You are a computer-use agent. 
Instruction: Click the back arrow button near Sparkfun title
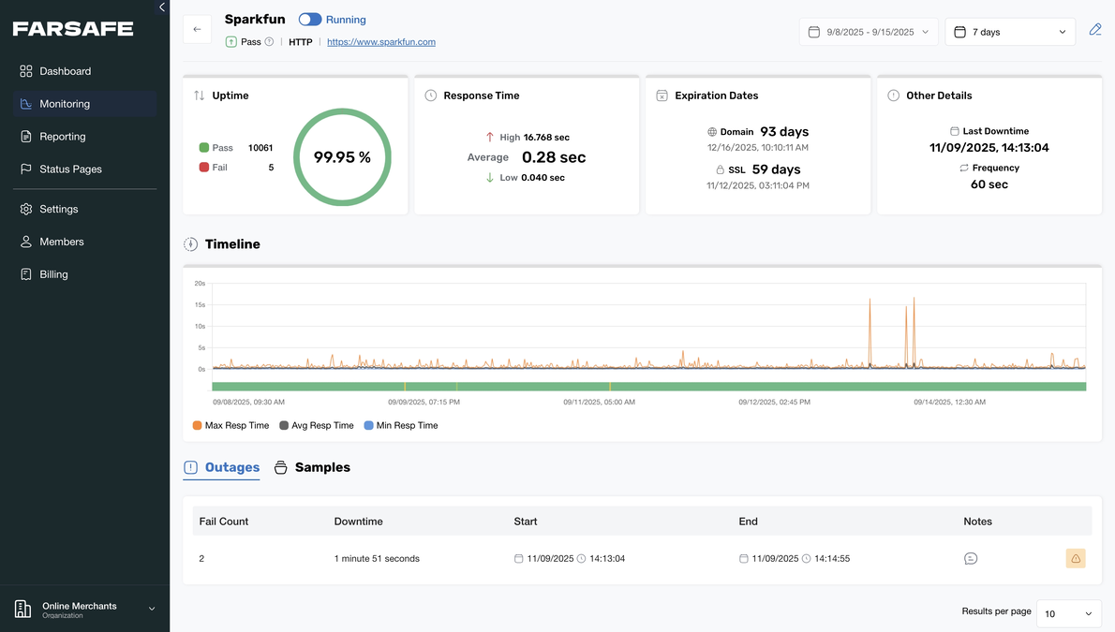click(x=197, y=28)
